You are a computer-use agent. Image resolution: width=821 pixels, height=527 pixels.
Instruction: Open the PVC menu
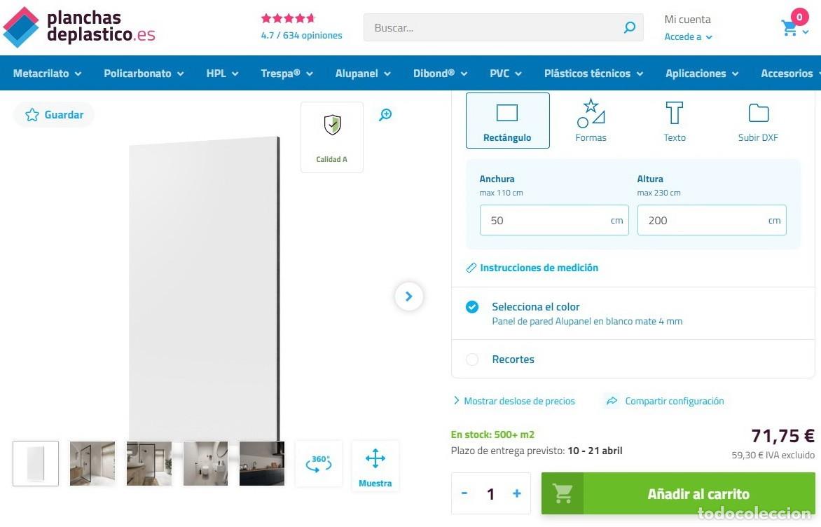[x=505, y=74]
